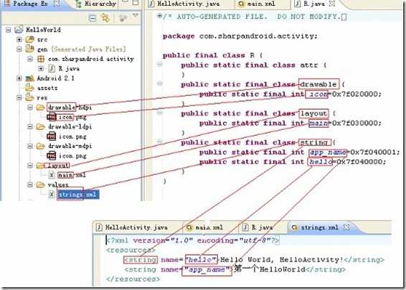Click the res folder icon
406x290 pixels.
coord(30,98)
